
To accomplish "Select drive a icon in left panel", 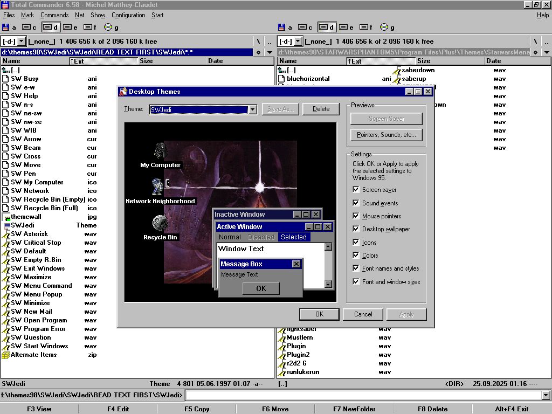I will coord(6,27).
